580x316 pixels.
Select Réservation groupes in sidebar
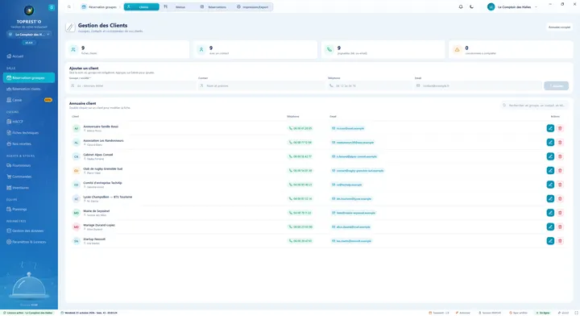[x=29, y=77]
